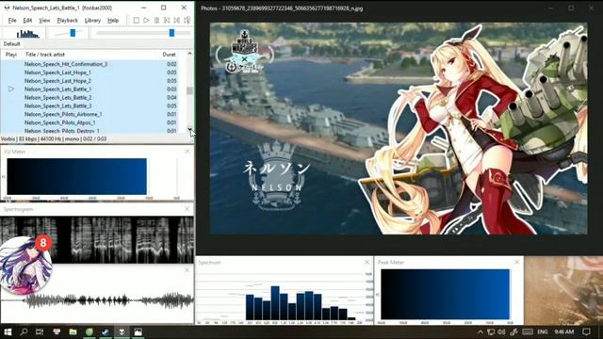Click the ENG language indicator
Image resolution: width=603 pixels, height=339 pixels.
click(543, 331)
